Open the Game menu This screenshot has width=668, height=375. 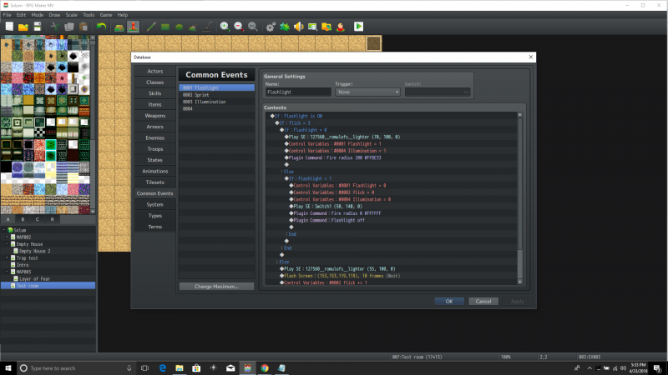[106, 15]
